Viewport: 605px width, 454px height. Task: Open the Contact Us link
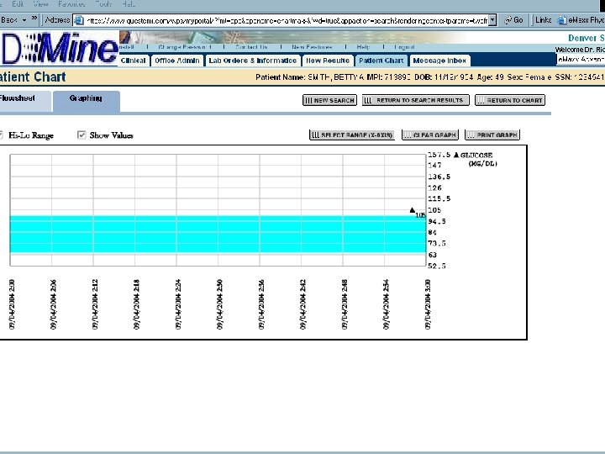coord(251,47)
